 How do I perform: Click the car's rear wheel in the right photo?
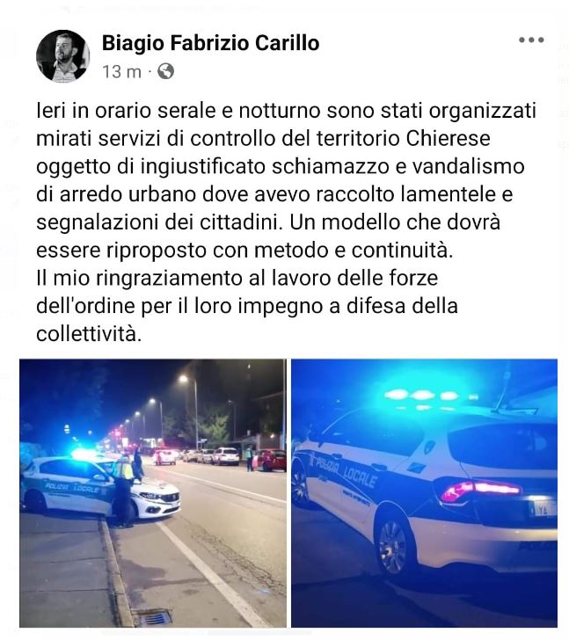[394, 547]
